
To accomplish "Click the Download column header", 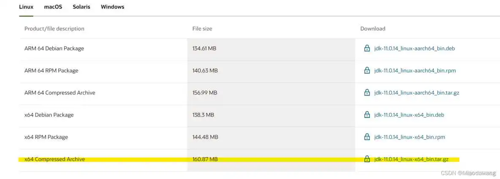I will pos(372,29).
